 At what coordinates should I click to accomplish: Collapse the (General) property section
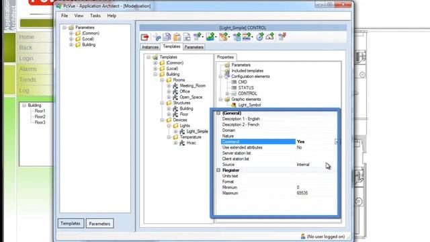[218, 113]
